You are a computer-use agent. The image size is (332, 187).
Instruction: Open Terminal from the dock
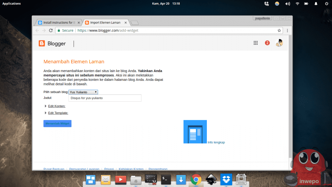tap(166, 179)
